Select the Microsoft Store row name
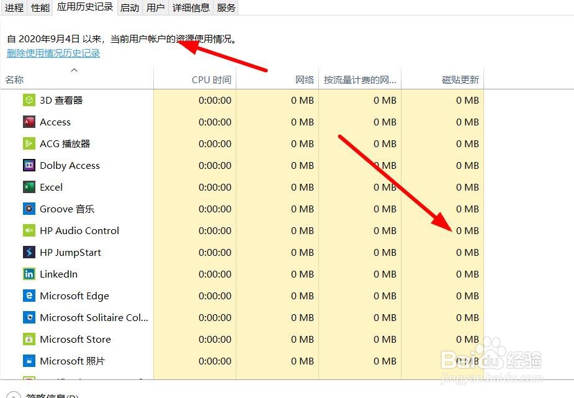The height and width of the screenshot is (398, 574). pos(76,339)
